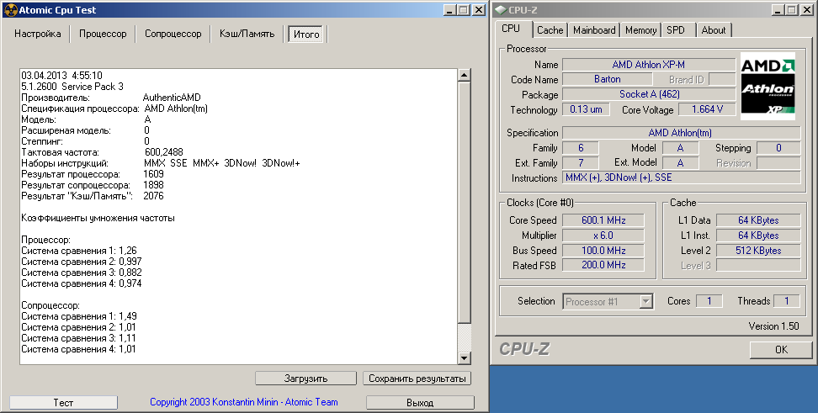The width and height of the screenshot is (818, 413).
Task: Click the Copyright 2003 Konstantin Minin link
Action: 243,402
